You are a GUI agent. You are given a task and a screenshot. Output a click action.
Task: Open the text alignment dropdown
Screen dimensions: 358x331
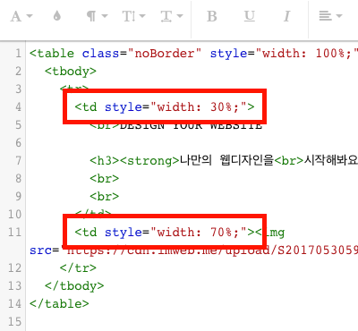coord(330,16)
